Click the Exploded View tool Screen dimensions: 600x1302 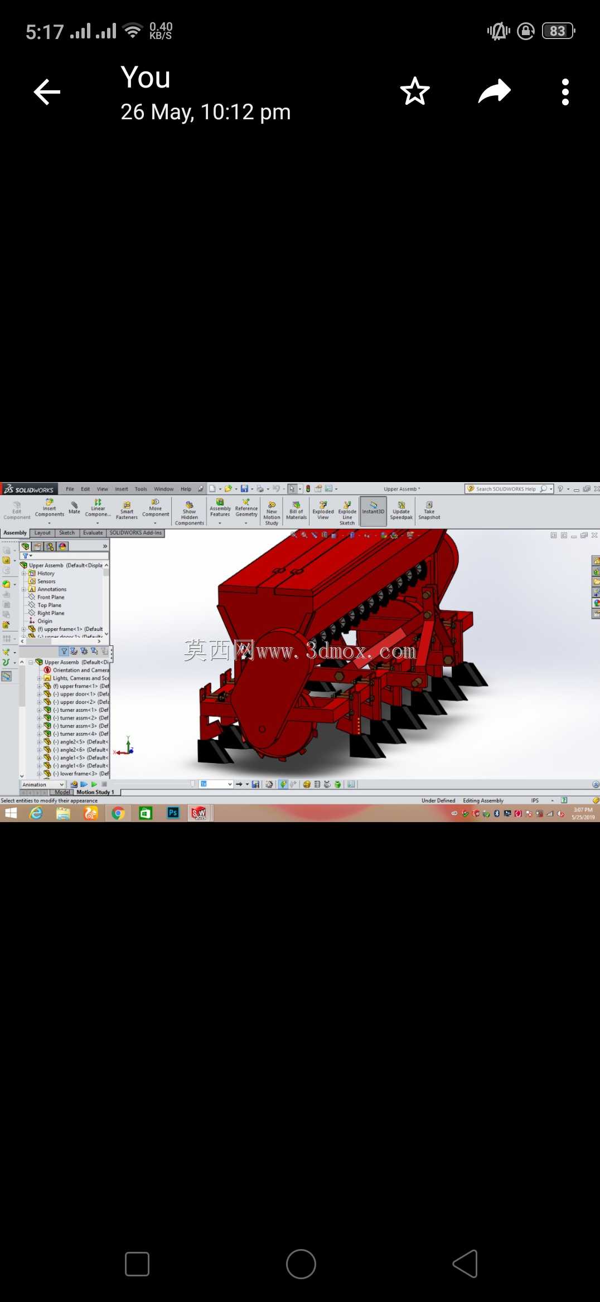click(323, 511)
